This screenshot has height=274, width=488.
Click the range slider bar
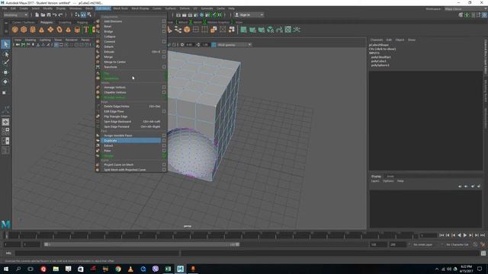(142, 244)
